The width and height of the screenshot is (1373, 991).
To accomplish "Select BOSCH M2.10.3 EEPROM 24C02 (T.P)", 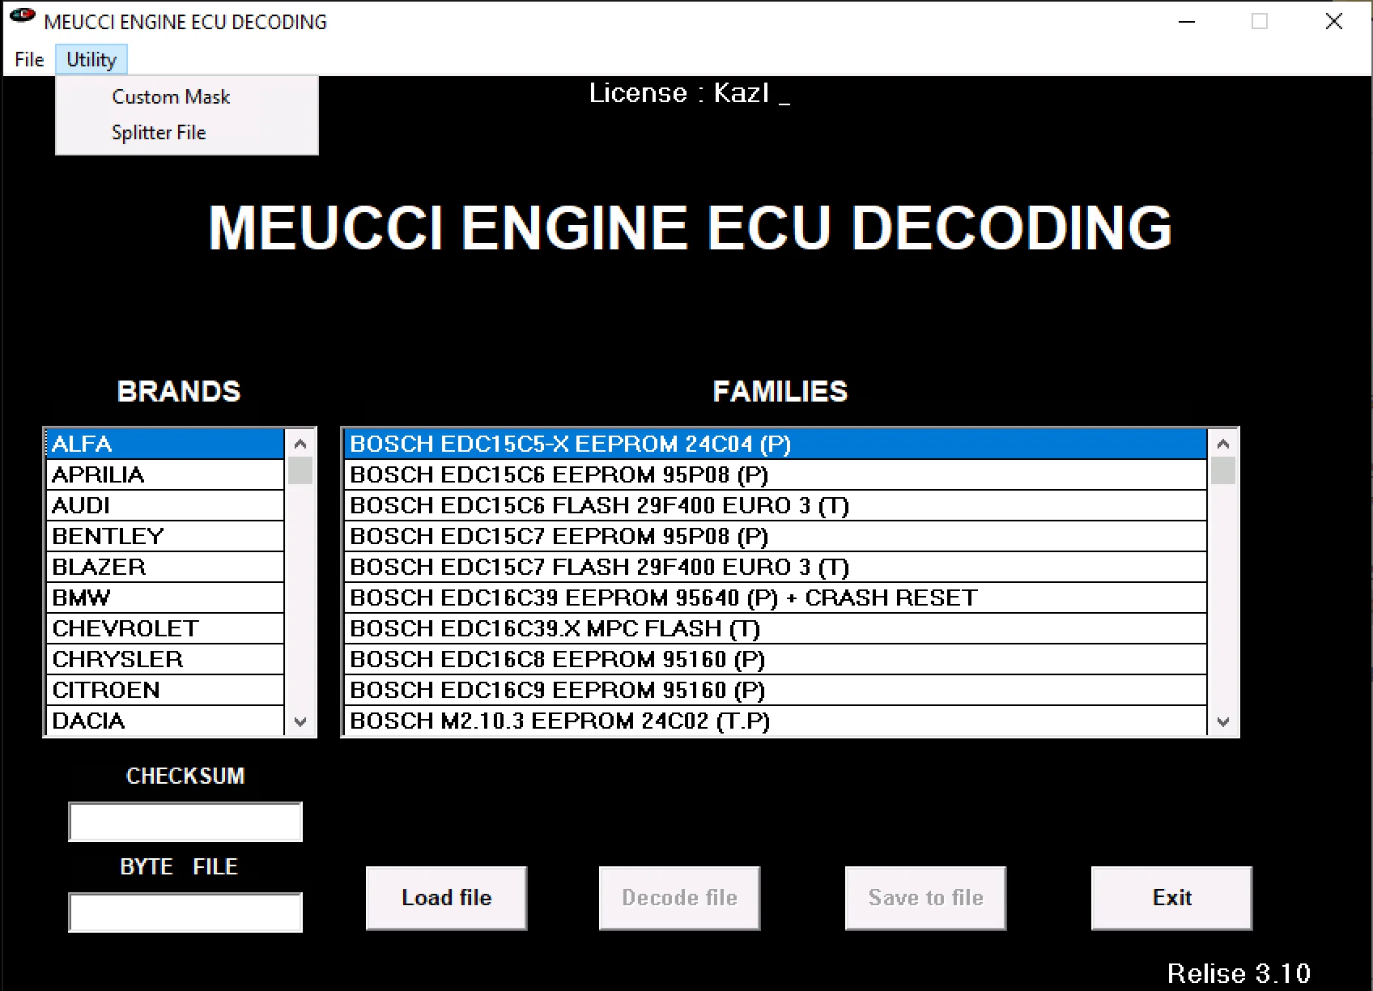I will coord(776,721).
